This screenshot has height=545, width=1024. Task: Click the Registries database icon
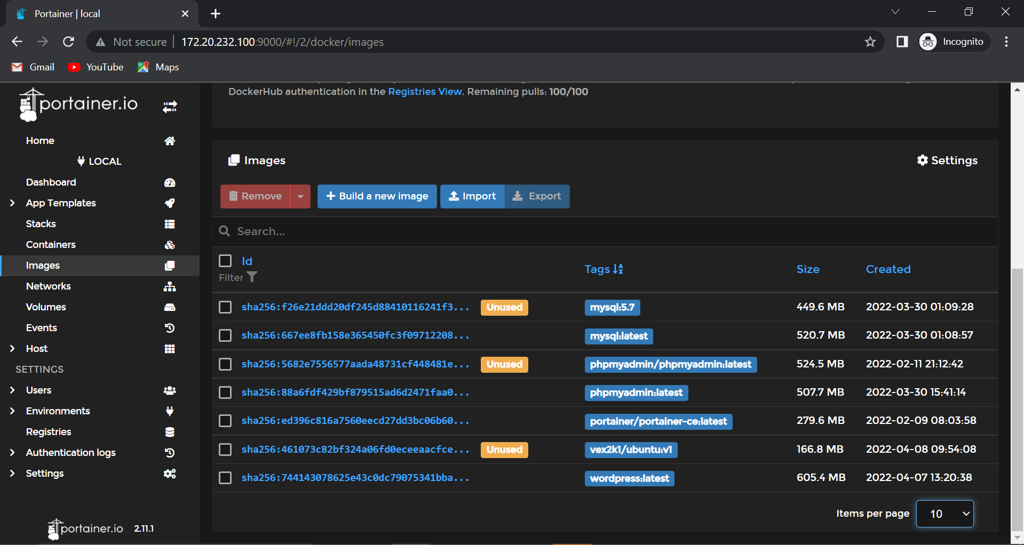169,432
